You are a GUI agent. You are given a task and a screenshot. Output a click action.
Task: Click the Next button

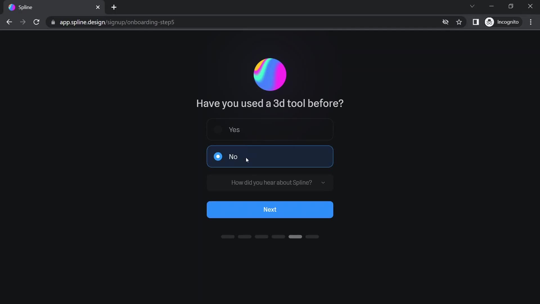point(270,209)
